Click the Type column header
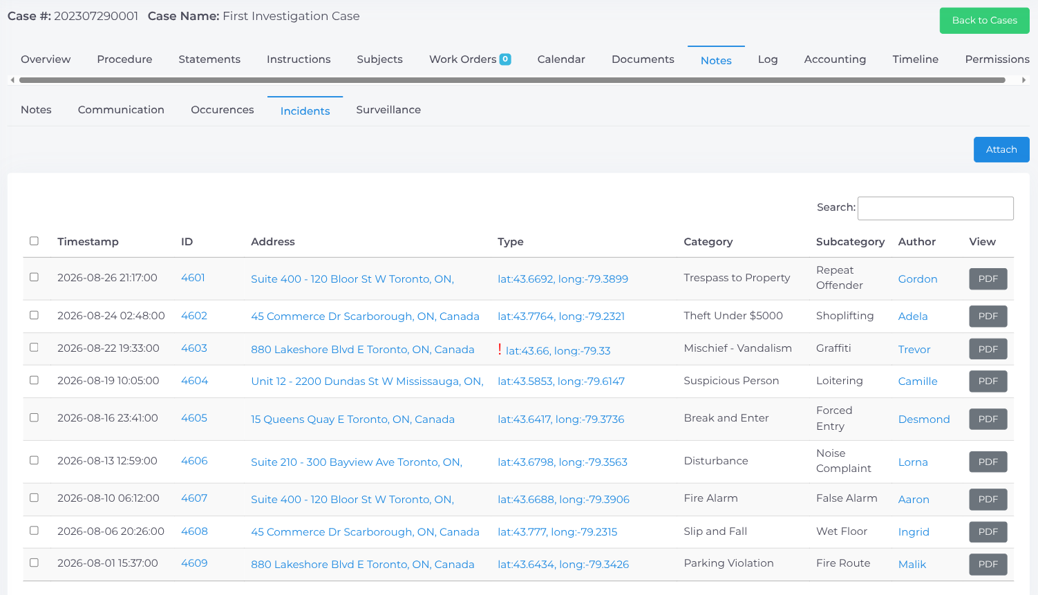 pyautogui.click(x=511, y=242)
